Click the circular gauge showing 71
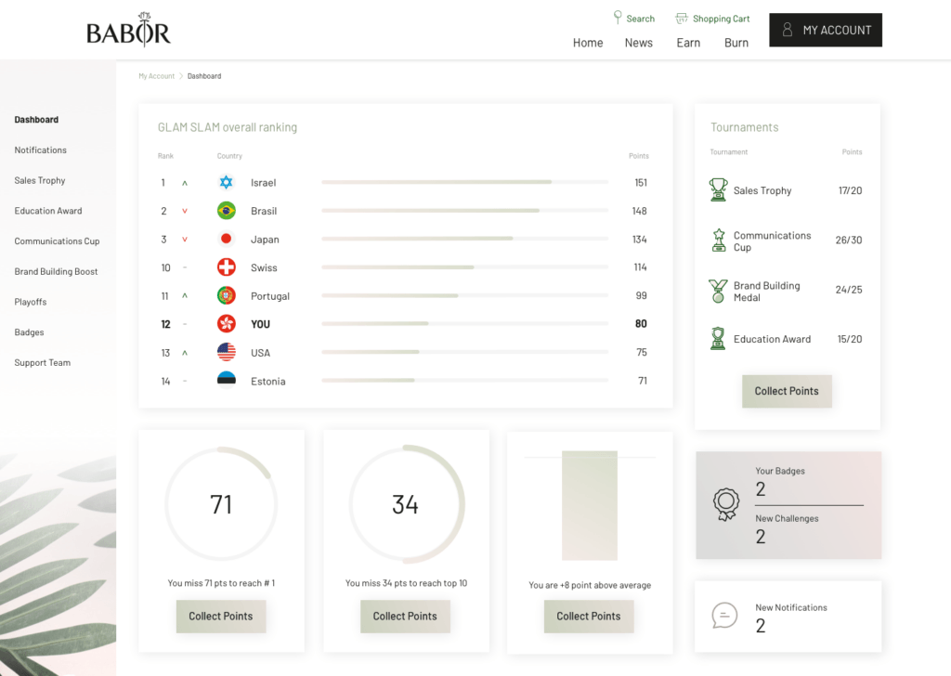The width and height of the screenshot is (951, 676). click(x=221, y=504)
